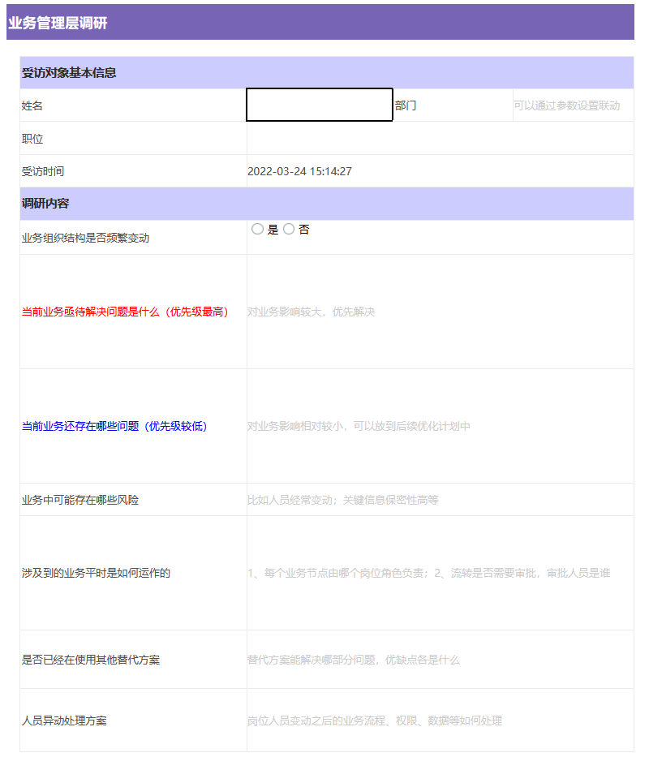Click the 姓名 label
Image resolution: width=649 pixels, height=770 pixels.
click(32, 105)
